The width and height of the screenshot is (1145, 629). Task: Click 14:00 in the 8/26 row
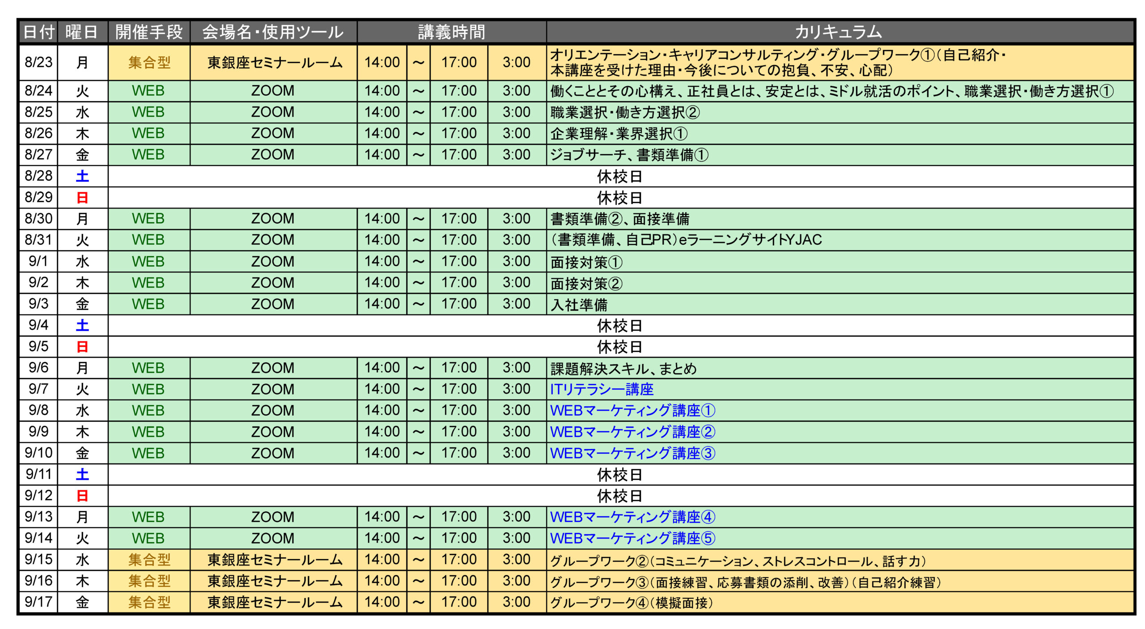point(382,133)
